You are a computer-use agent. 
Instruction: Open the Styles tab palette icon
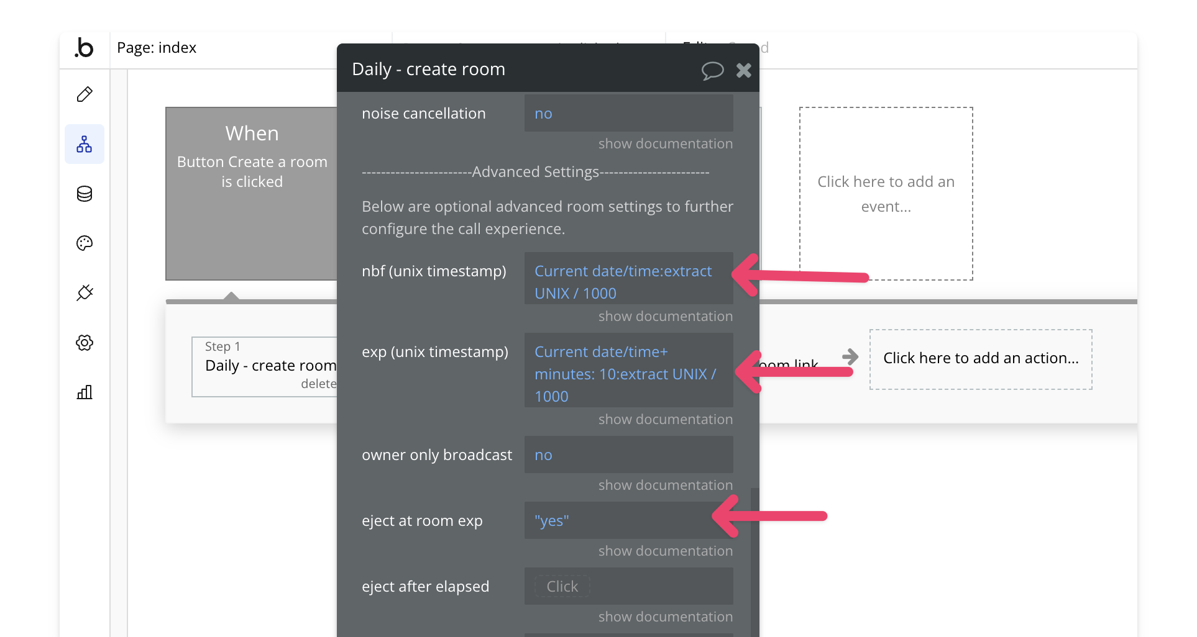pos(85,243)
